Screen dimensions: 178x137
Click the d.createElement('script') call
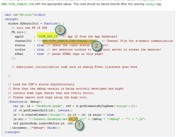click(x=43, y=115)
